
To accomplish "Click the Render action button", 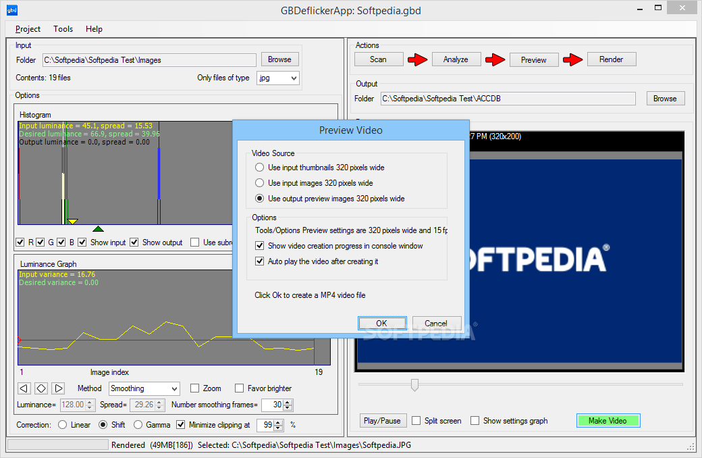I will click(611, 59).
